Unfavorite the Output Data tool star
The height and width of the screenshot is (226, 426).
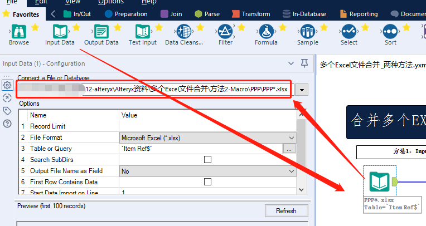[x=118, y=27]
